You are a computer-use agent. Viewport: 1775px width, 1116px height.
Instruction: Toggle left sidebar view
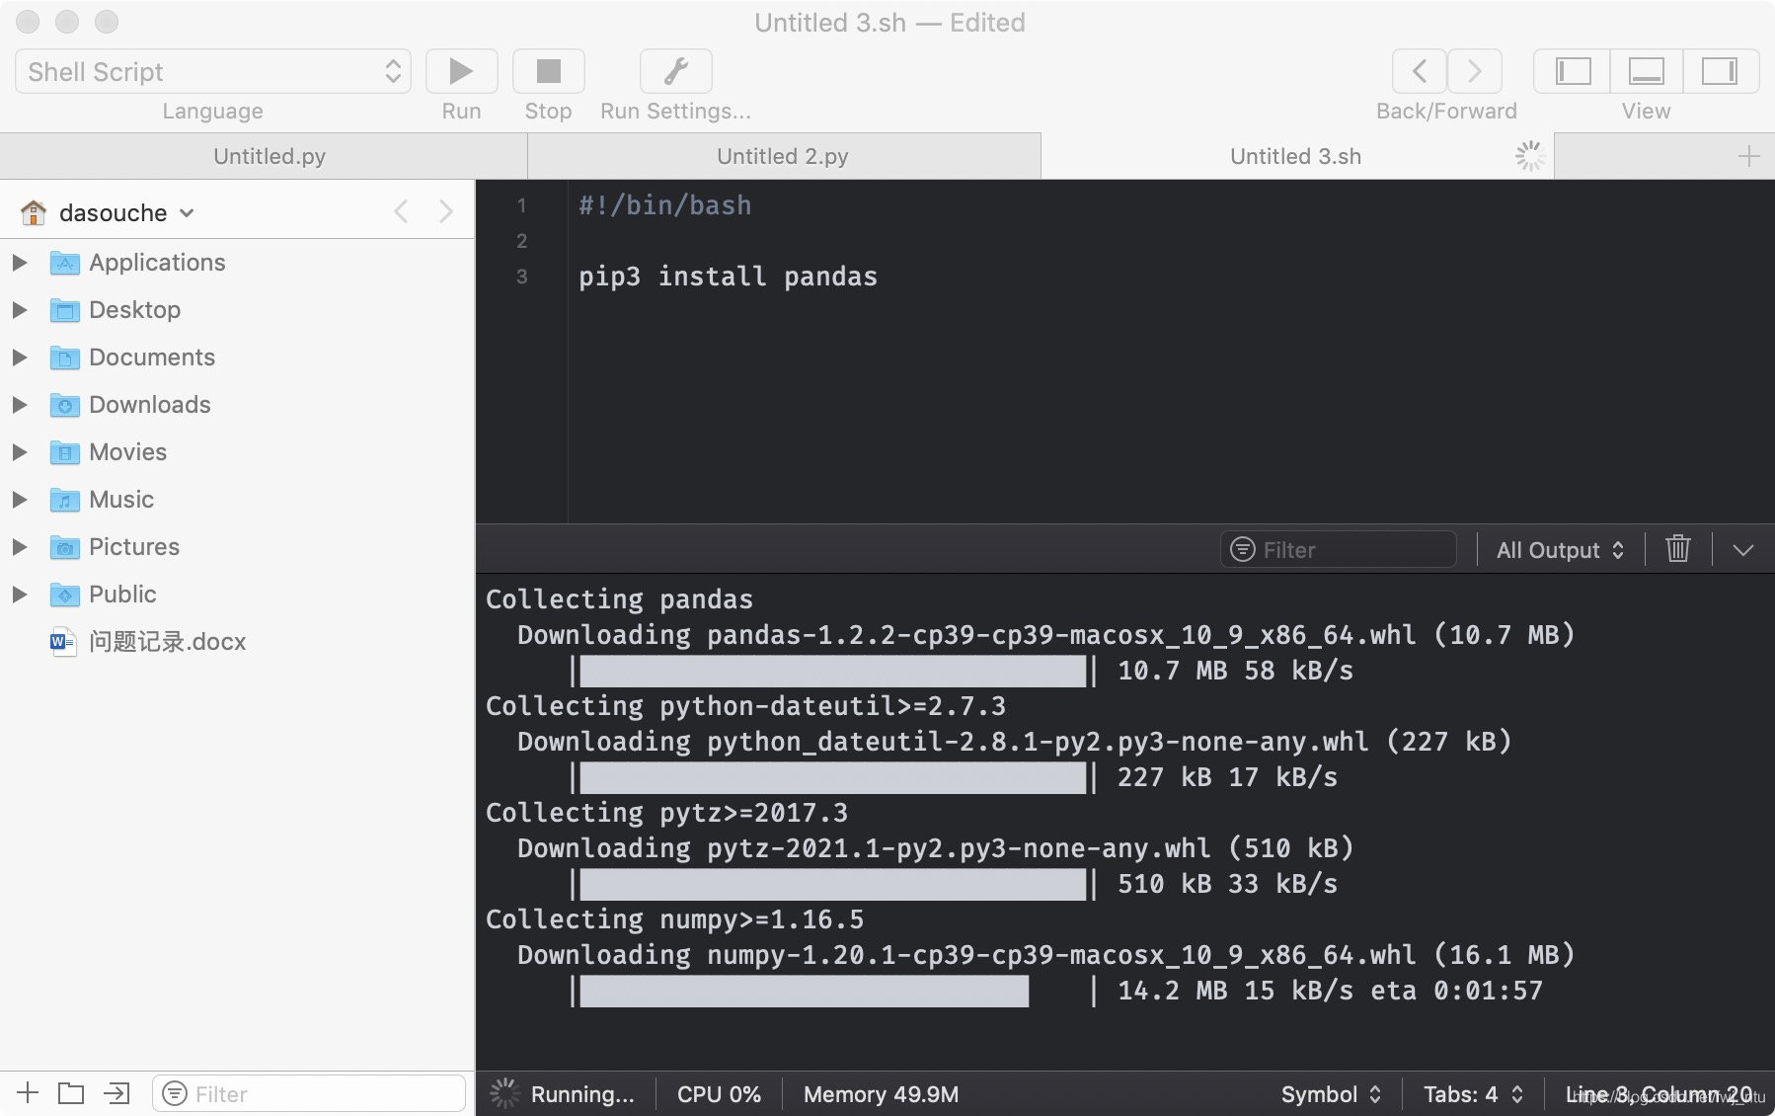1573,71
